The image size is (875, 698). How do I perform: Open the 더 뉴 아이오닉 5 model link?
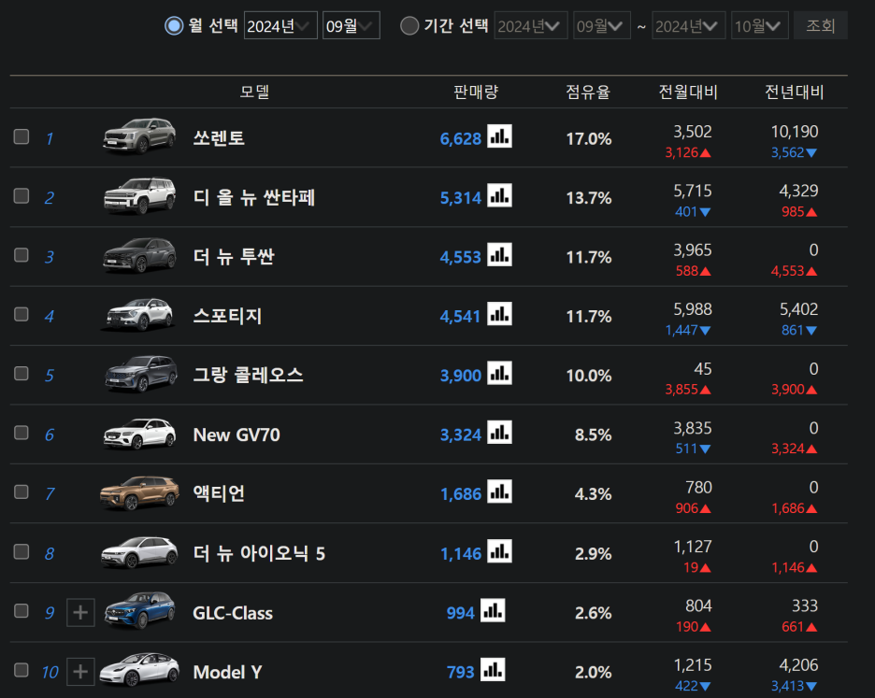(259, 553)
